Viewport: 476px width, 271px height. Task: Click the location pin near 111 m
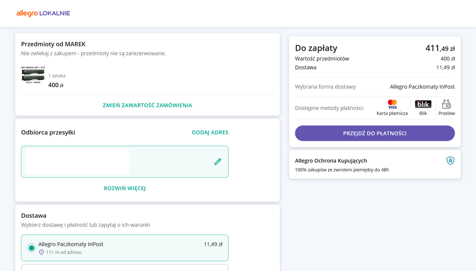[41, 252]
